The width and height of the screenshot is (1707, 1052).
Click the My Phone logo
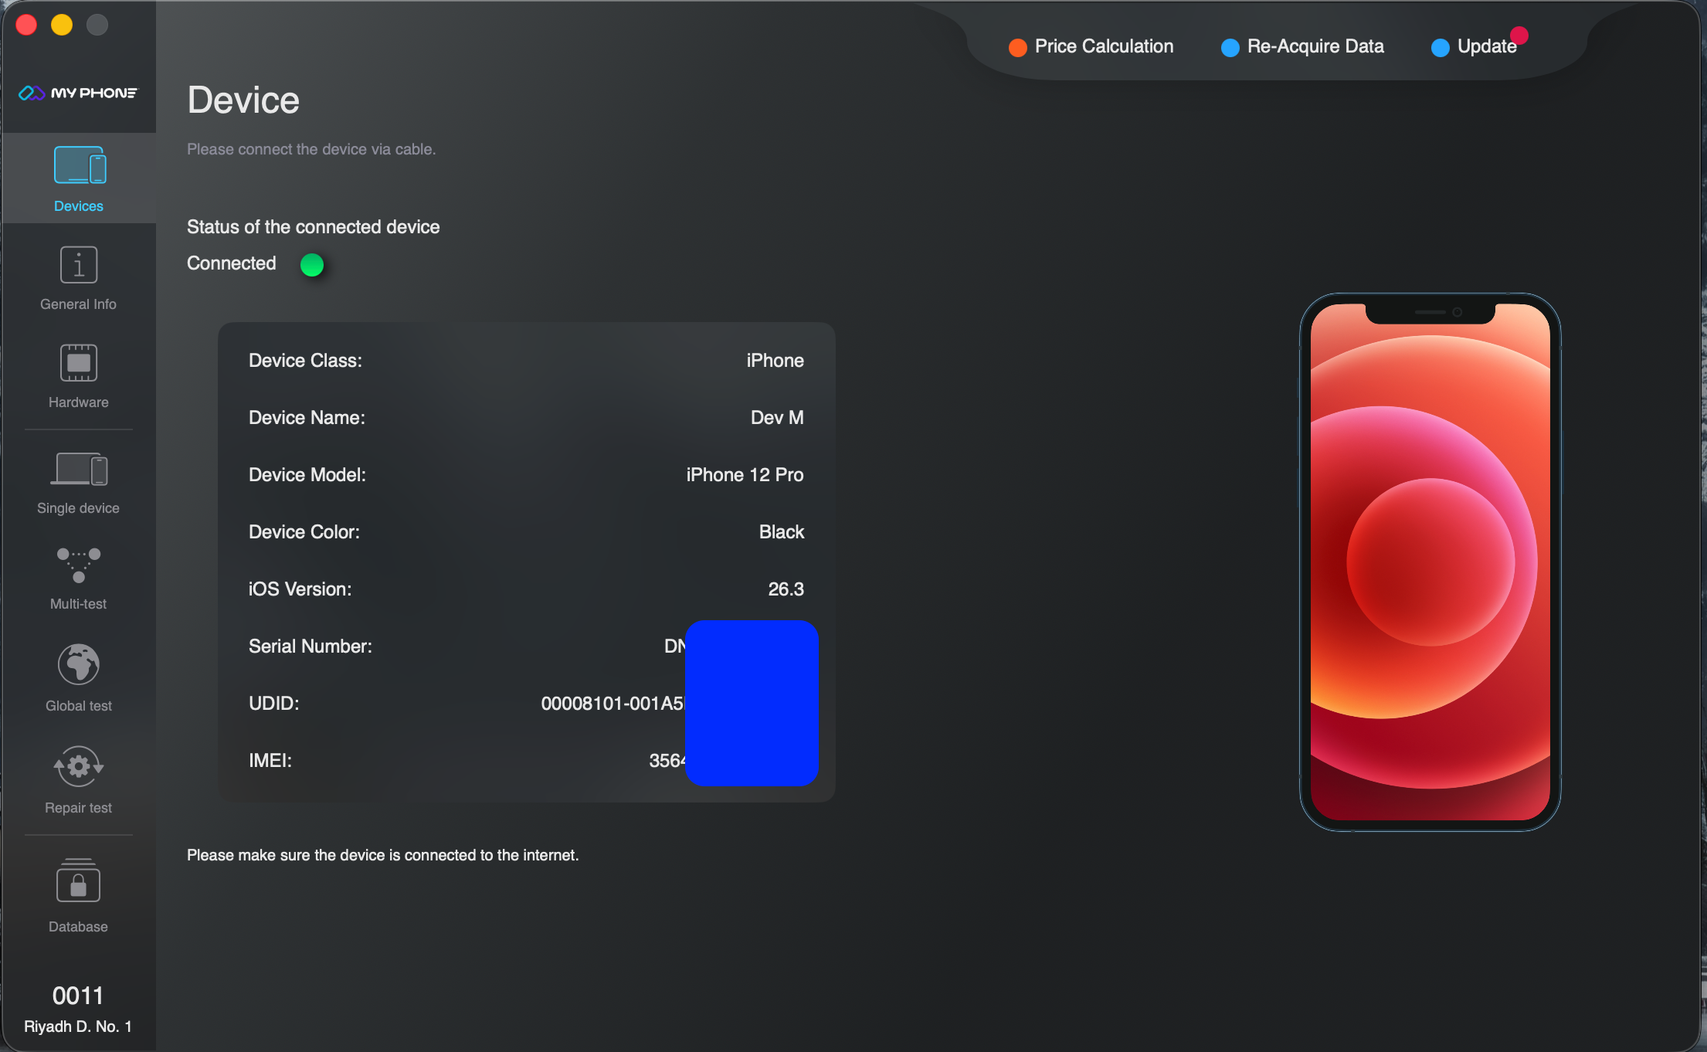coord(78,93)
